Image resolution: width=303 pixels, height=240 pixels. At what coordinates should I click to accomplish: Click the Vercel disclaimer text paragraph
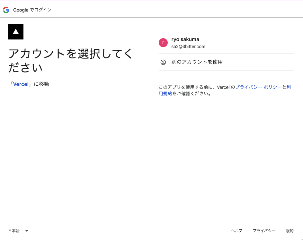coord(225,90)
